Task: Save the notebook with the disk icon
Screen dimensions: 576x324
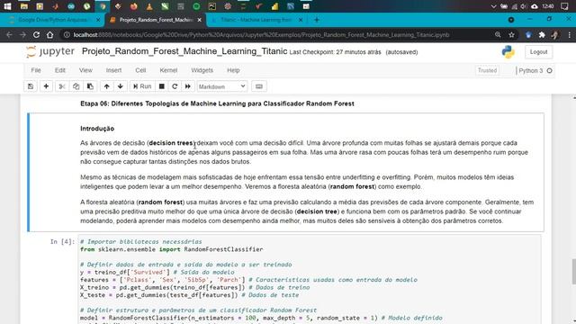Action: pyautogui.click(x=31, y=86)
